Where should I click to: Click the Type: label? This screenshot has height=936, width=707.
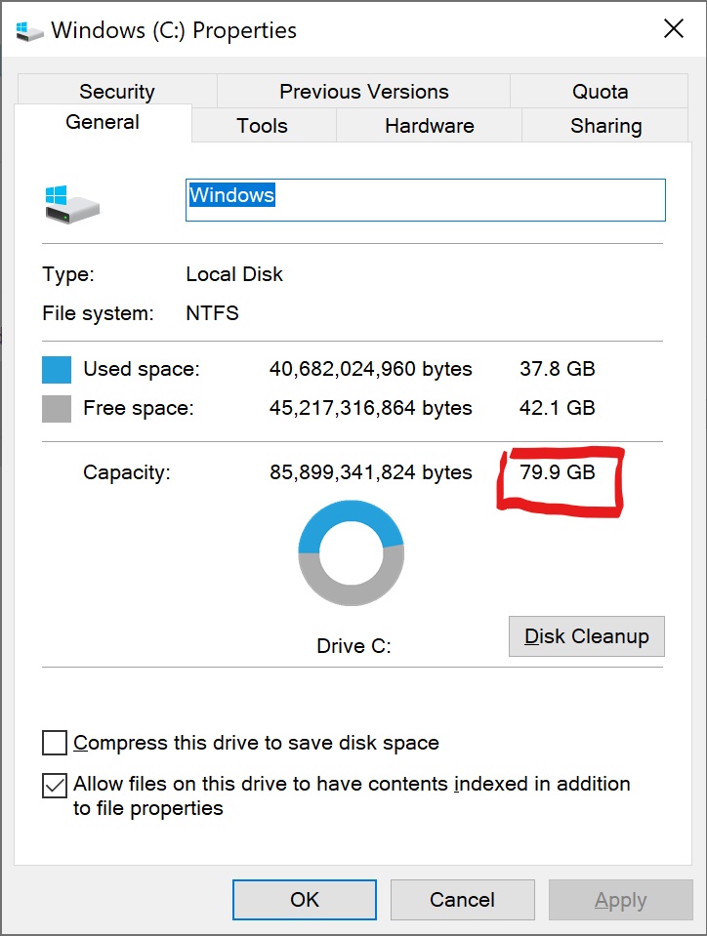click(68, 274)
